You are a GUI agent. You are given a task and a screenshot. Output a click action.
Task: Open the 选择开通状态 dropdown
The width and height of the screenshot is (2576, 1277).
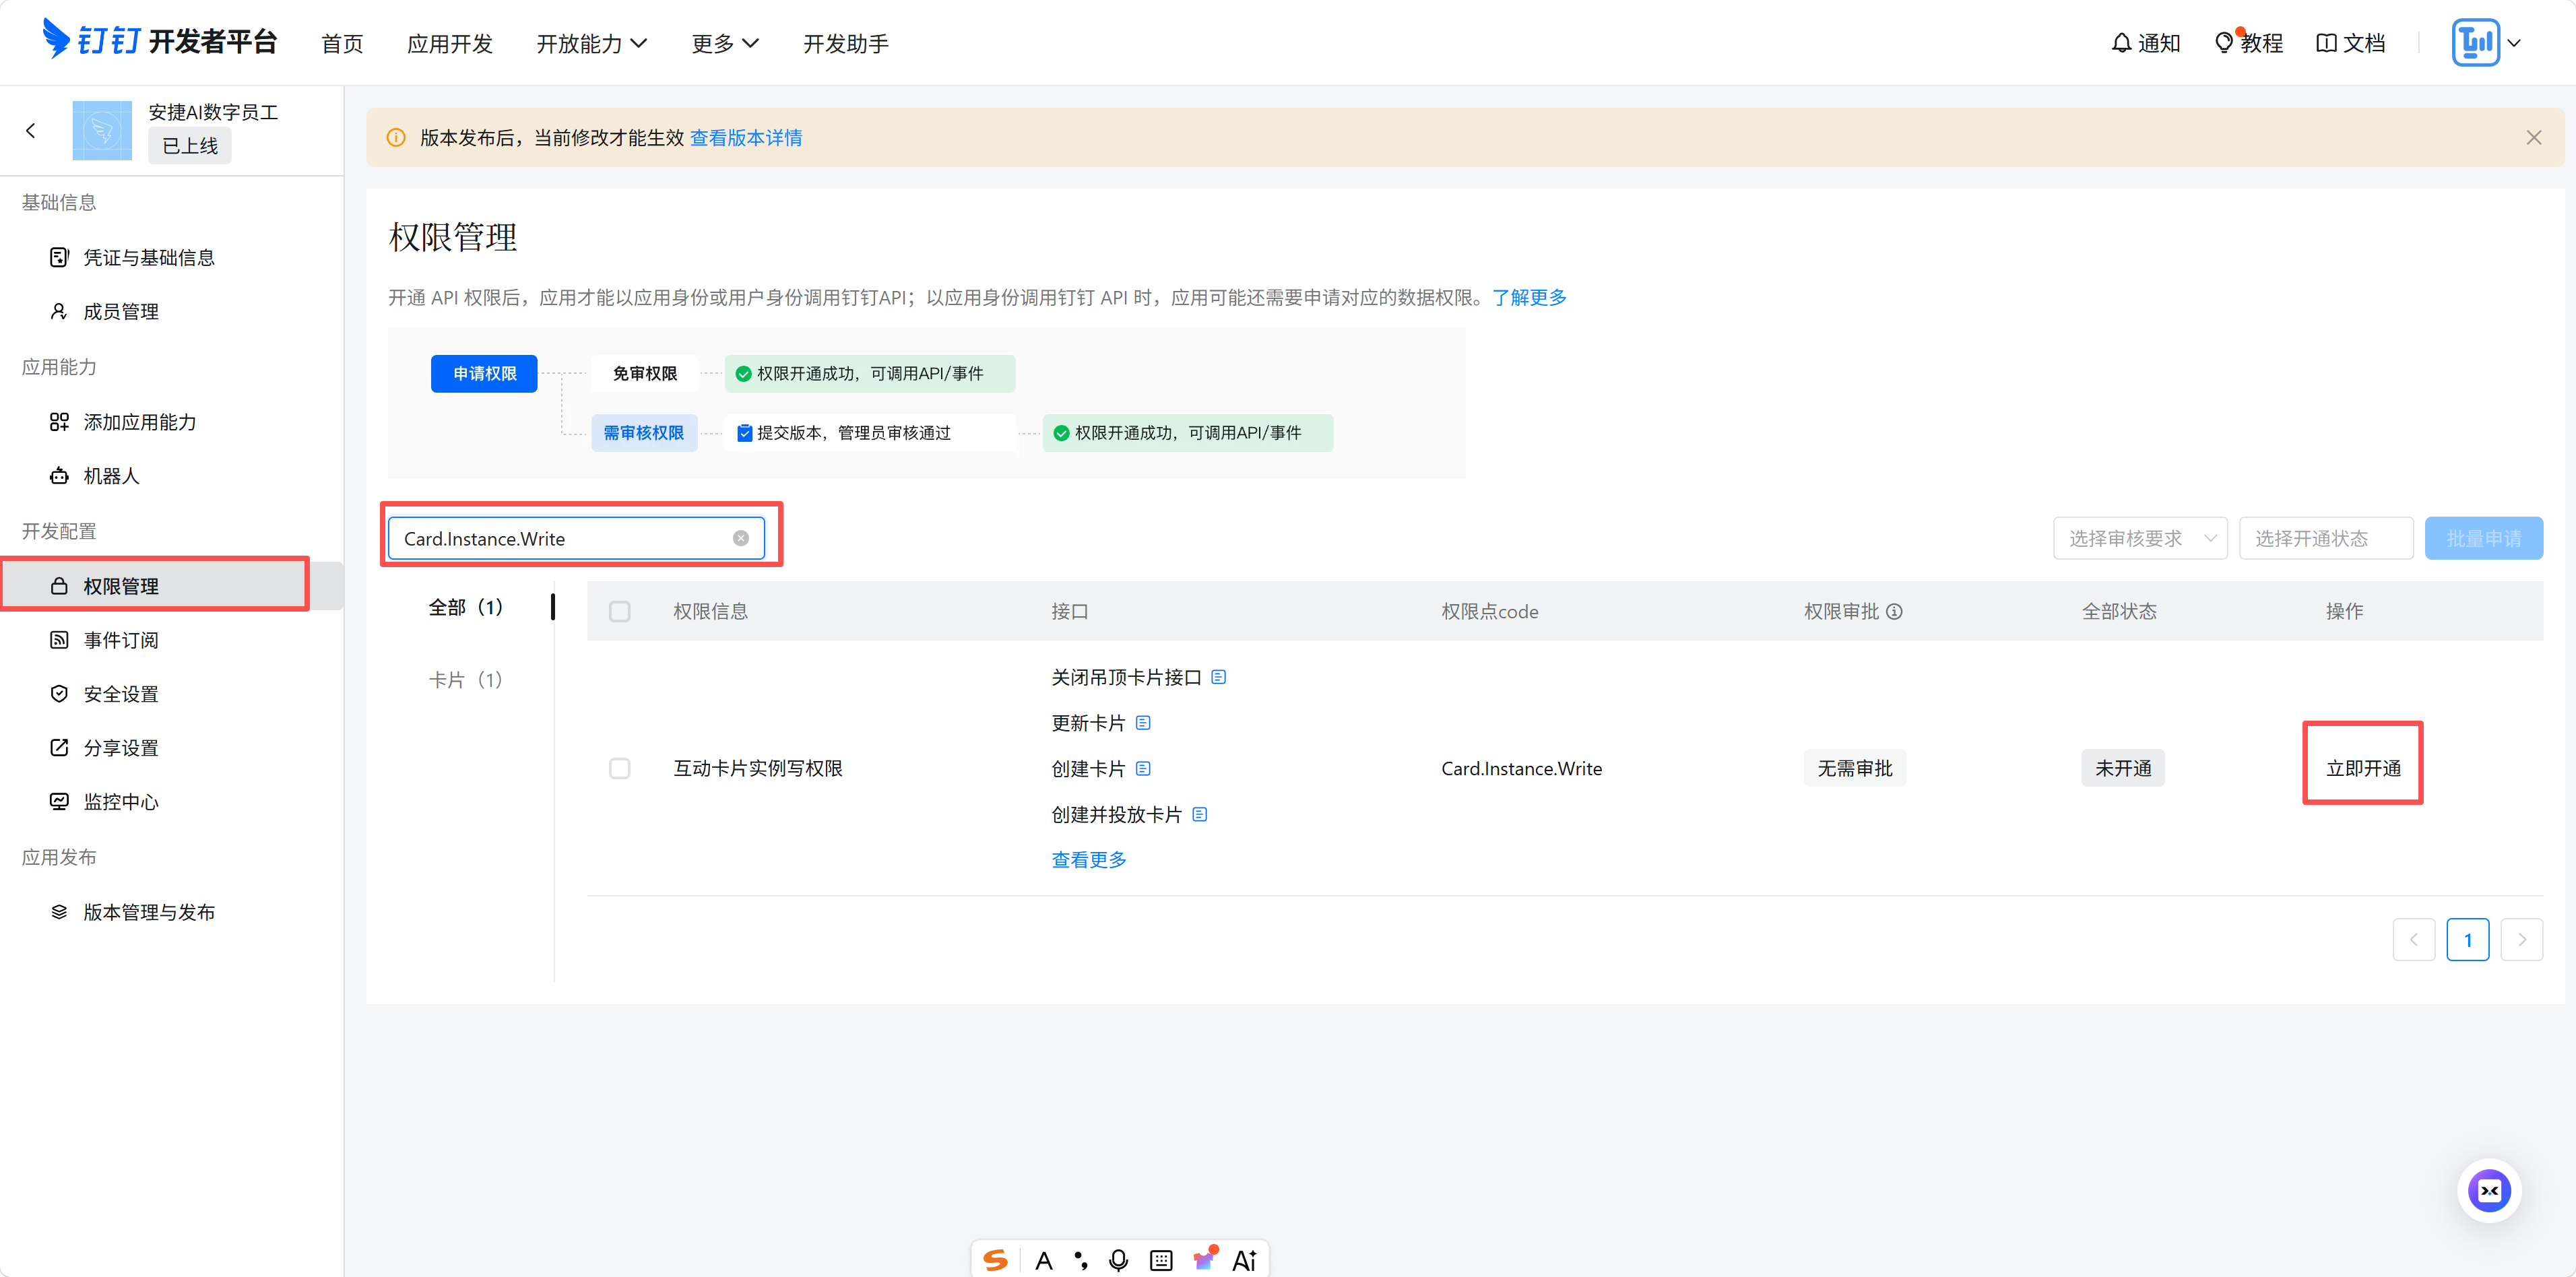pyautogui.click(x=2325, y=538)
